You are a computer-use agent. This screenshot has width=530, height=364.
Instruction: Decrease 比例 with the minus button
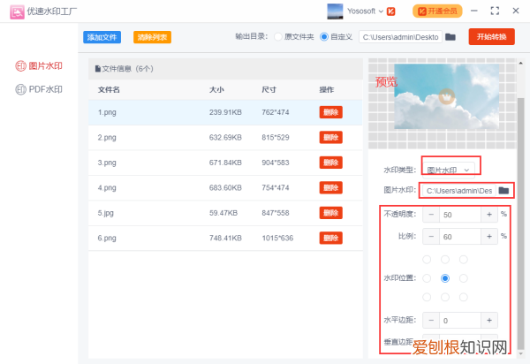[x=431, y=237]
